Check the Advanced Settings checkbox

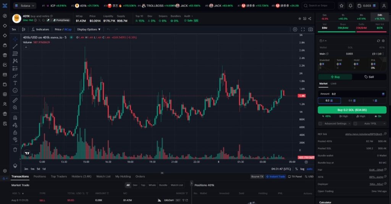tap(320, 123)
